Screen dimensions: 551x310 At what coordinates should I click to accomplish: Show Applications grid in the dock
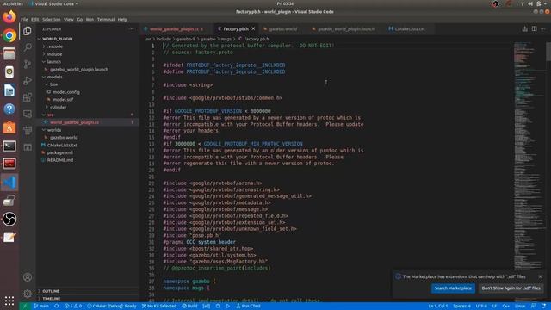pos(9,301)
